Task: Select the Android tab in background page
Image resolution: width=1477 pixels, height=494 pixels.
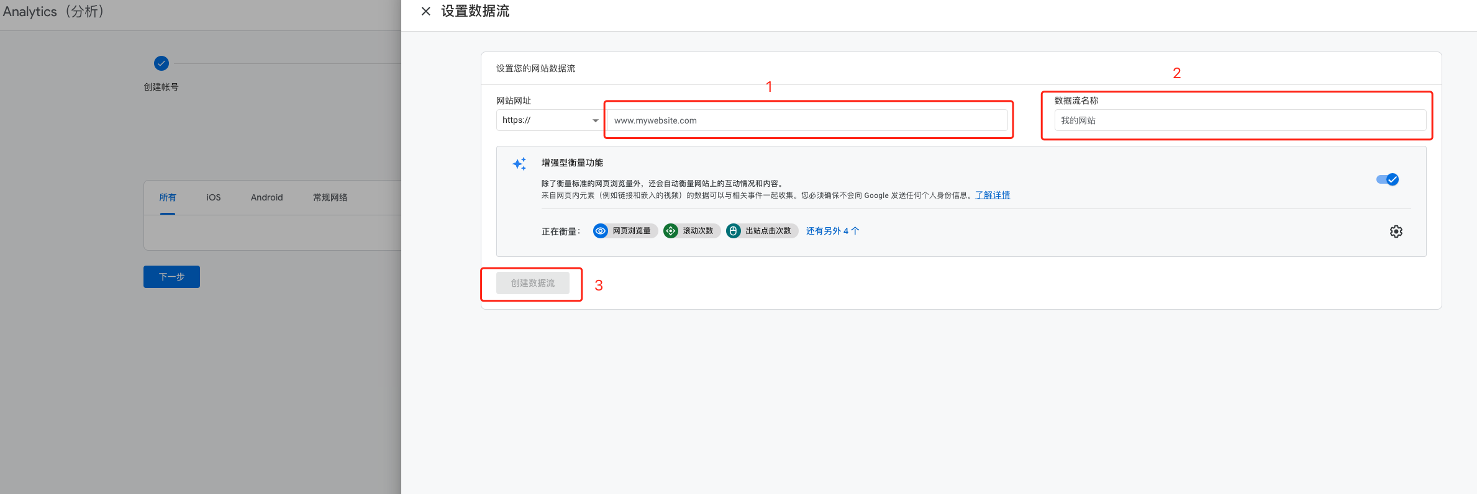Action: (x=267, y=197)
